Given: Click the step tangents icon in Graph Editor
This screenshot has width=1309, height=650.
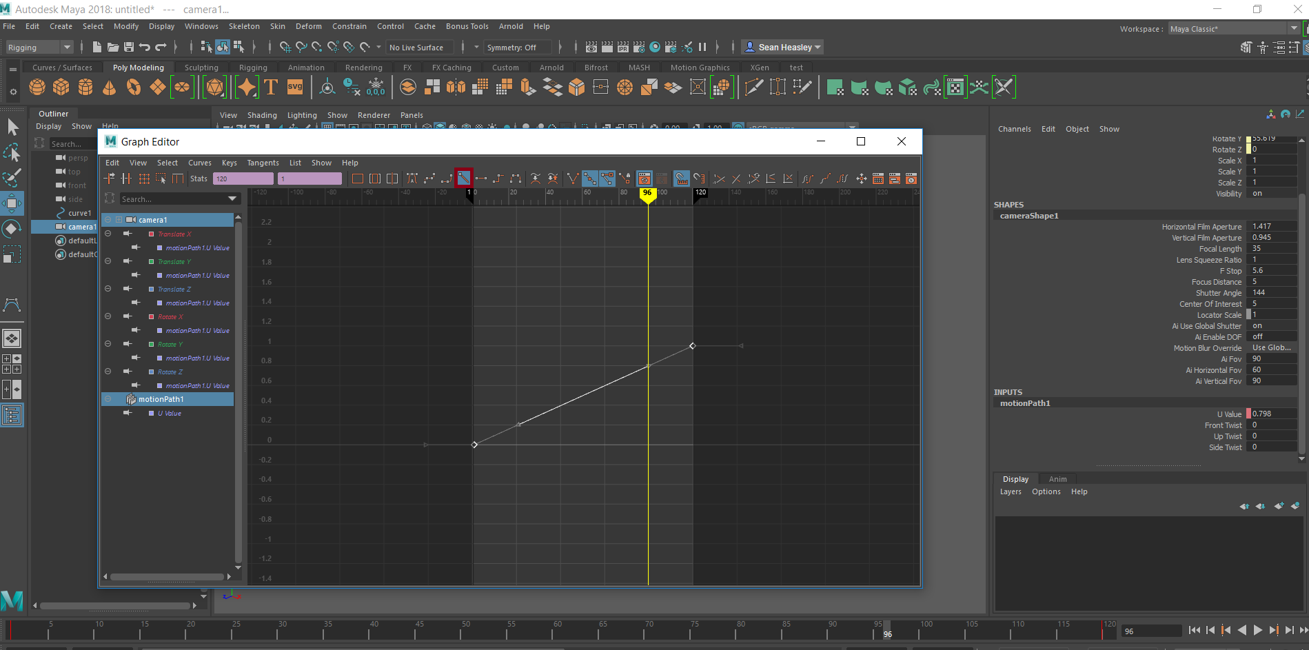Looking at the screenshot, I should (x=498, y=179).
